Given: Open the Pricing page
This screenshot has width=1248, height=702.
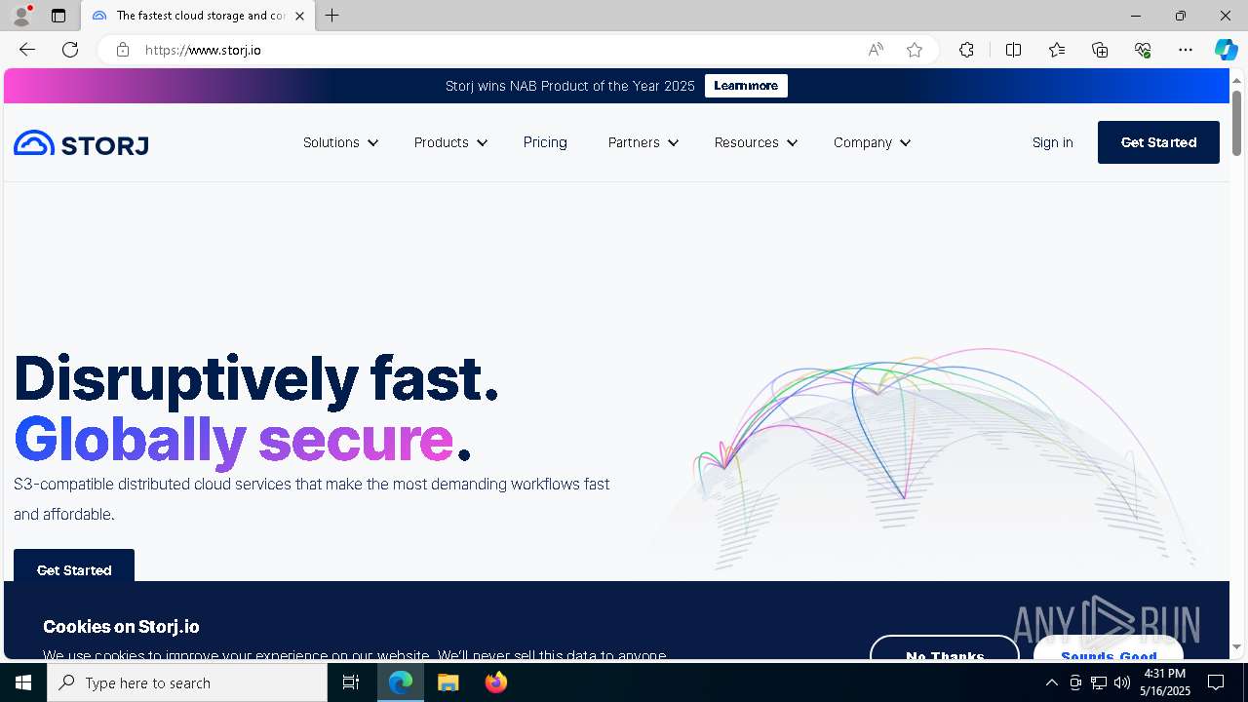Looking at the screenshot, I should tap(545, 142).
